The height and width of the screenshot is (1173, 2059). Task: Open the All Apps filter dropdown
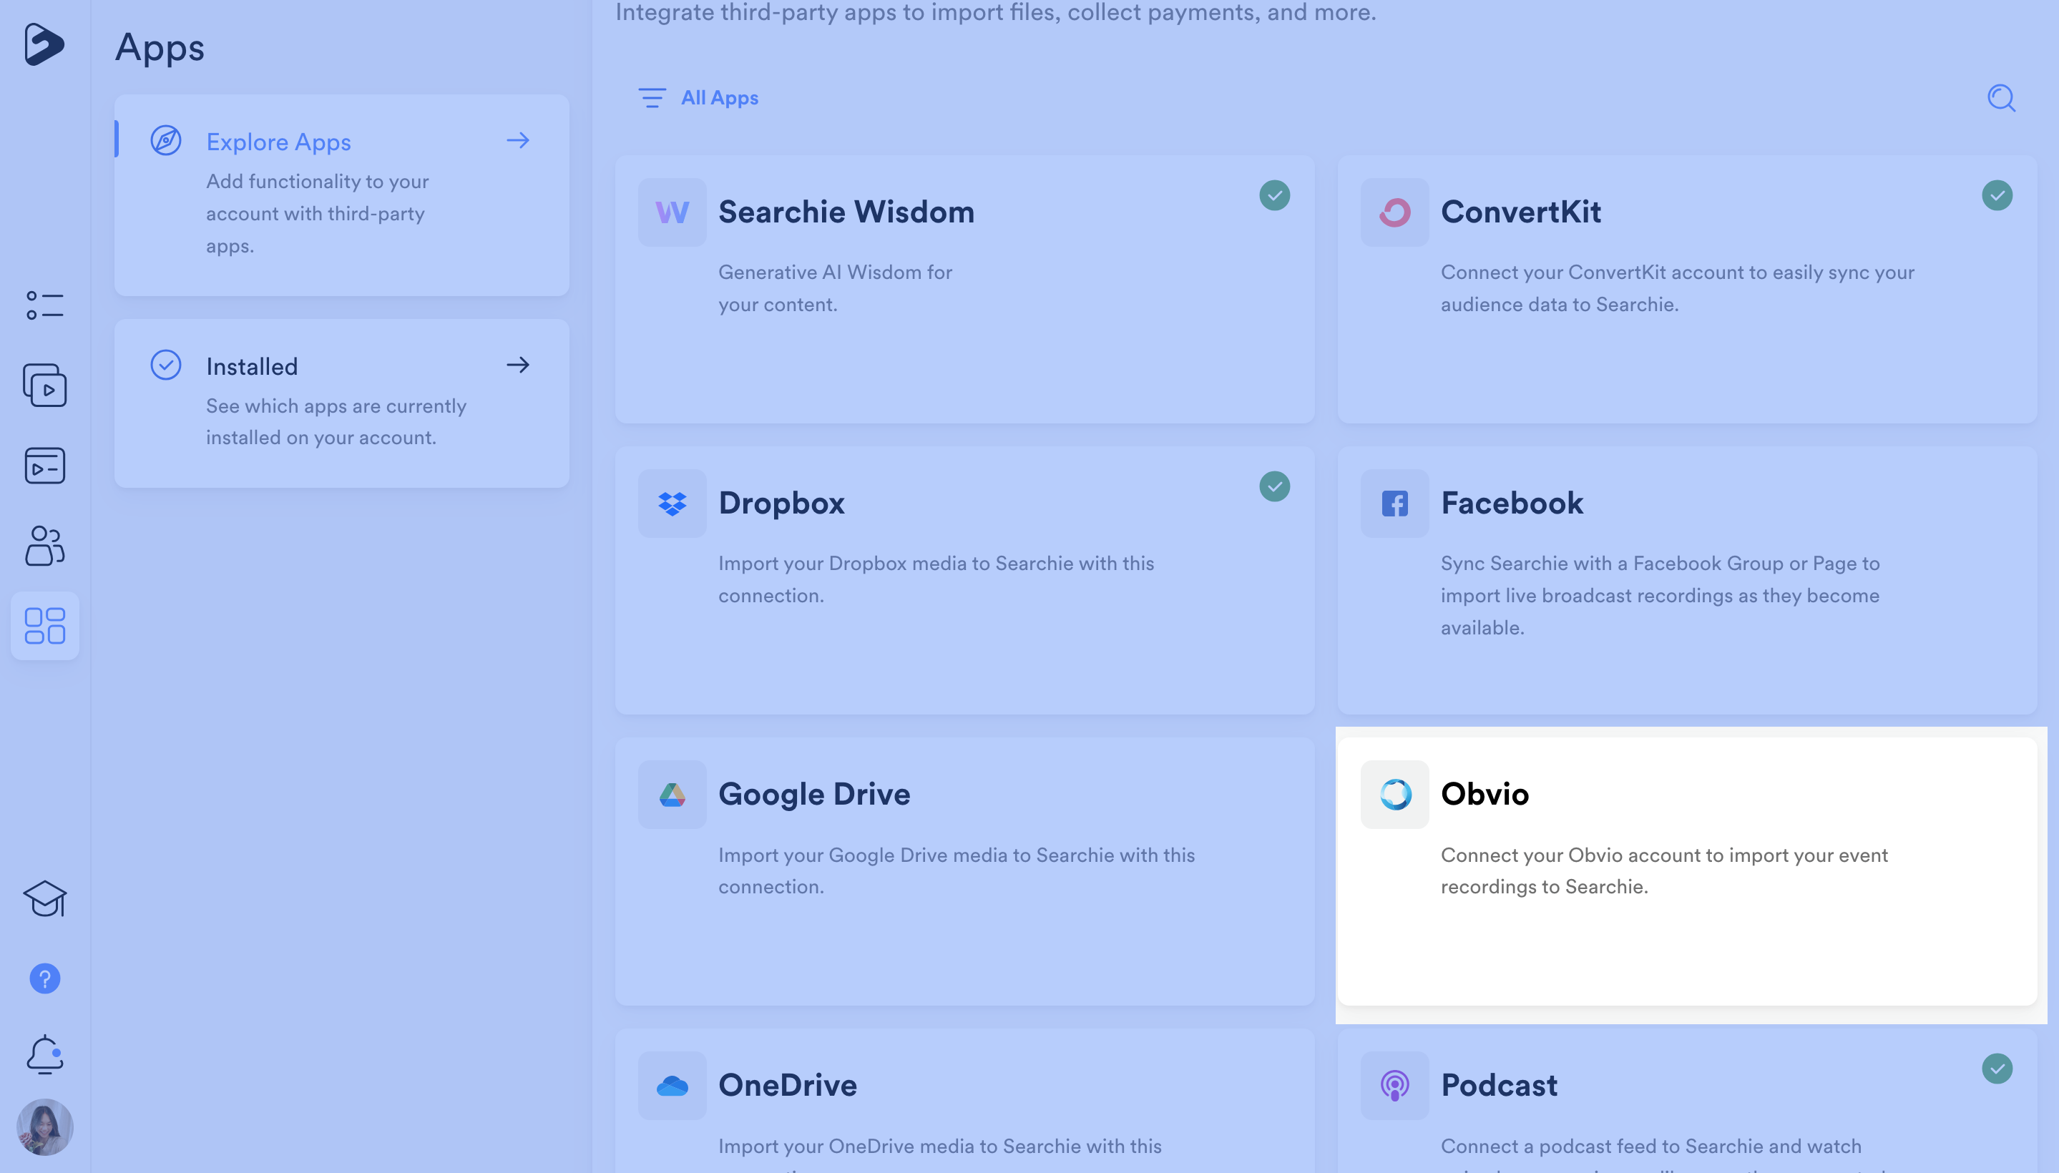[698, 97]
